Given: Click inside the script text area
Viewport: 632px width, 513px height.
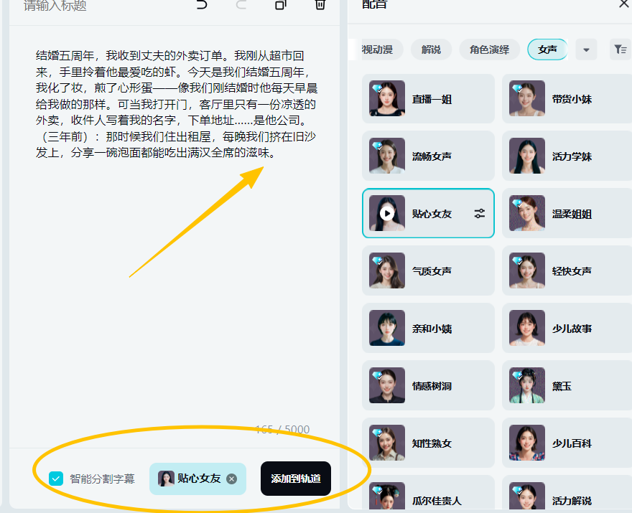Looking at the screenshot, I should [x=172, y=287].
